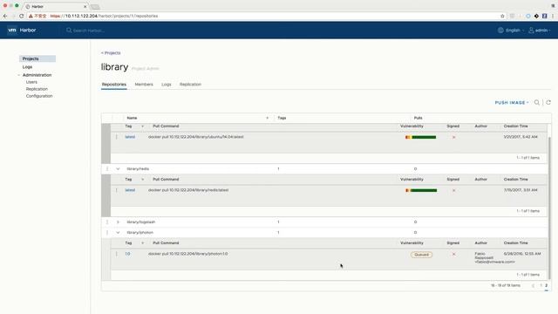Open Configuration under Administration

pyautogui.click(x=39, y=96)
